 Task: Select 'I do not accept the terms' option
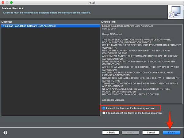pyautogui.click(x=104, y=113)
